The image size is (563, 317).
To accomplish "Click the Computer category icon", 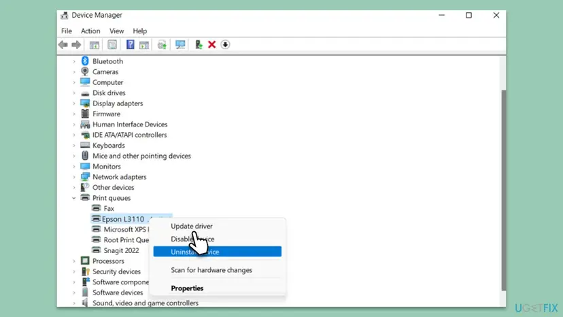I will coord(85,82).
